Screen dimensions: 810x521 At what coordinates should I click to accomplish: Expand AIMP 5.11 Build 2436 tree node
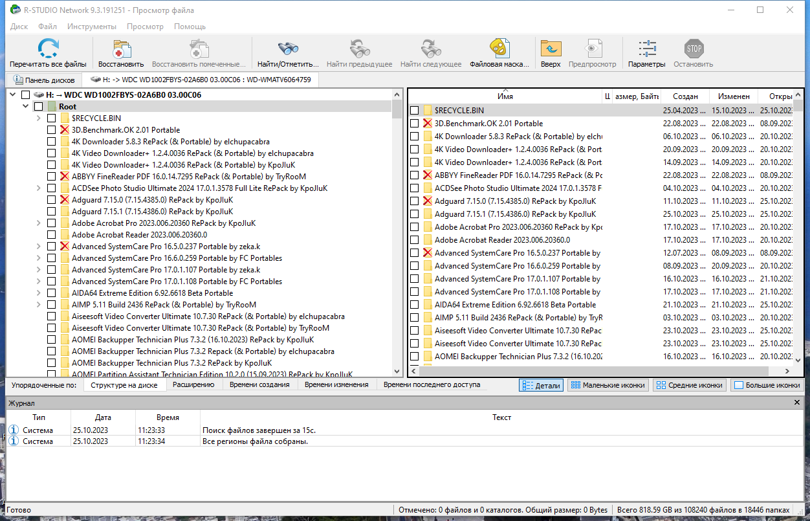[x=38, y=305]
